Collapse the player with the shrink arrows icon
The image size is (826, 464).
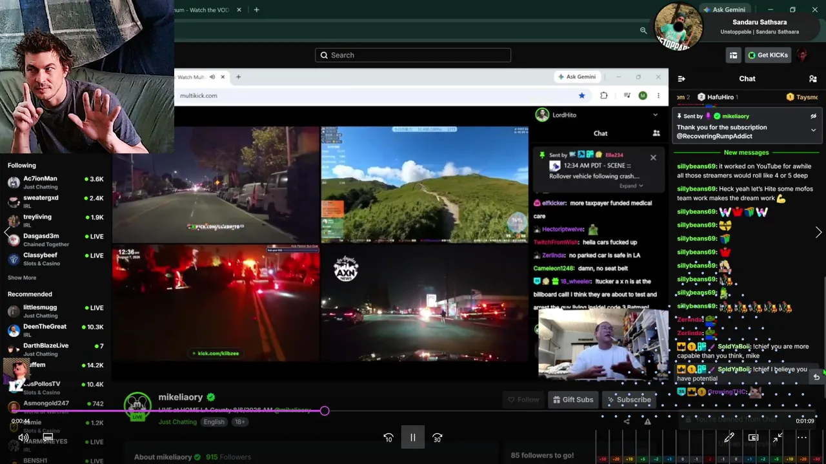click(778, 438)
